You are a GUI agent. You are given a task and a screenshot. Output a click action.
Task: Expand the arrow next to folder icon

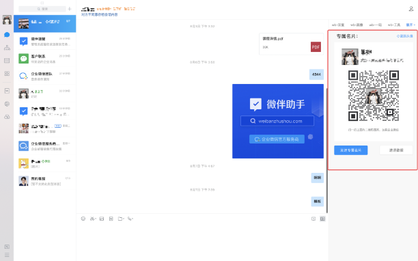(x=124, y=219)
